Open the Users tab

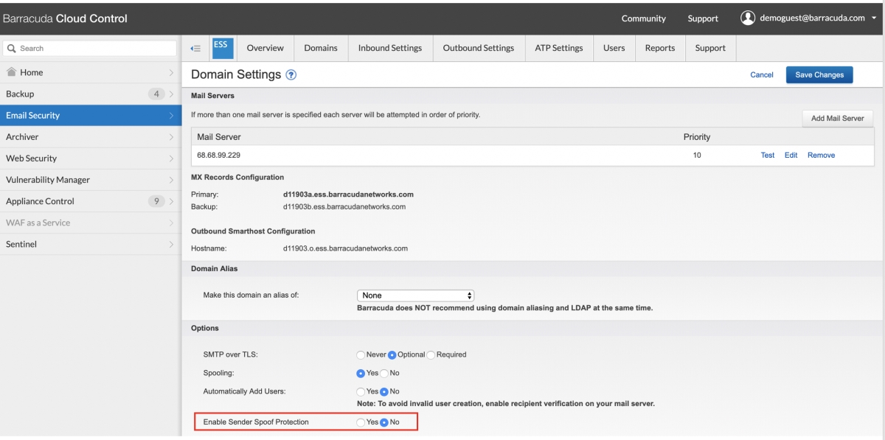pos(614,48)
